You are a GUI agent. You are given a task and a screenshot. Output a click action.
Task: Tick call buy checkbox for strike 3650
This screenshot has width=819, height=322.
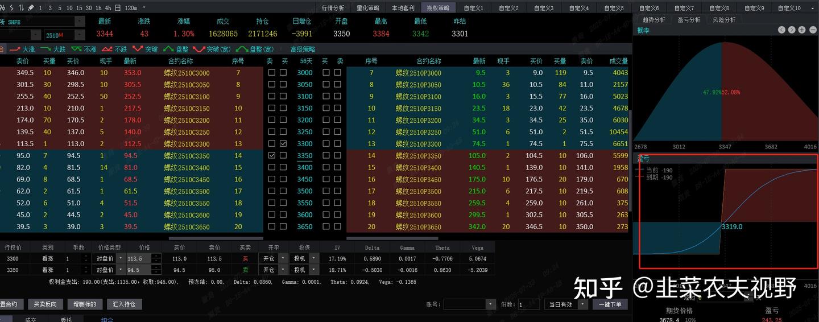(x=284, y=226)
